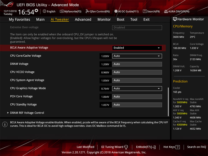
Task: Click the globe language icon
Action: tap(44, 11)
